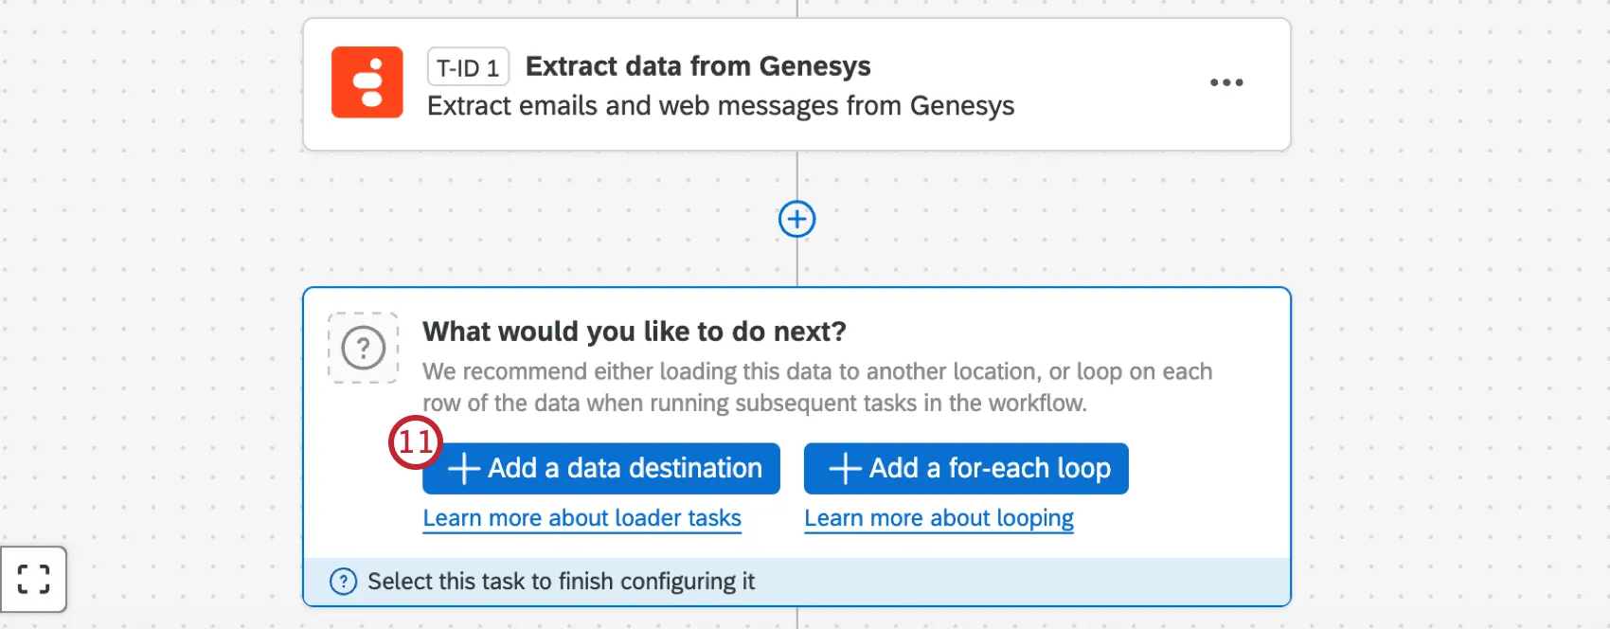The image size is (1610, 629).
Task: Open the Learn more about looping link
Action: click(939, 518)
